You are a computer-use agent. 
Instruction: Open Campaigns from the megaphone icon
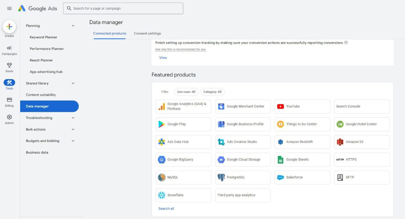[x=9, y=48]
